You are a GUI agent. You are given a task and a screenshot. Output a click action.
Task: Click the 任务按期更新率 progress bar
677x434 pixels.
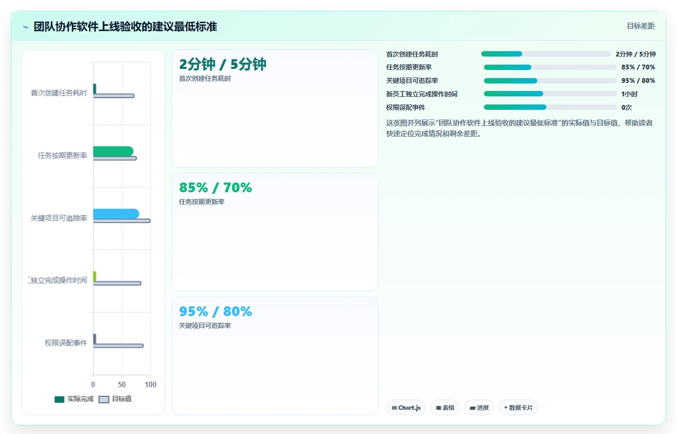click(550, 67)
